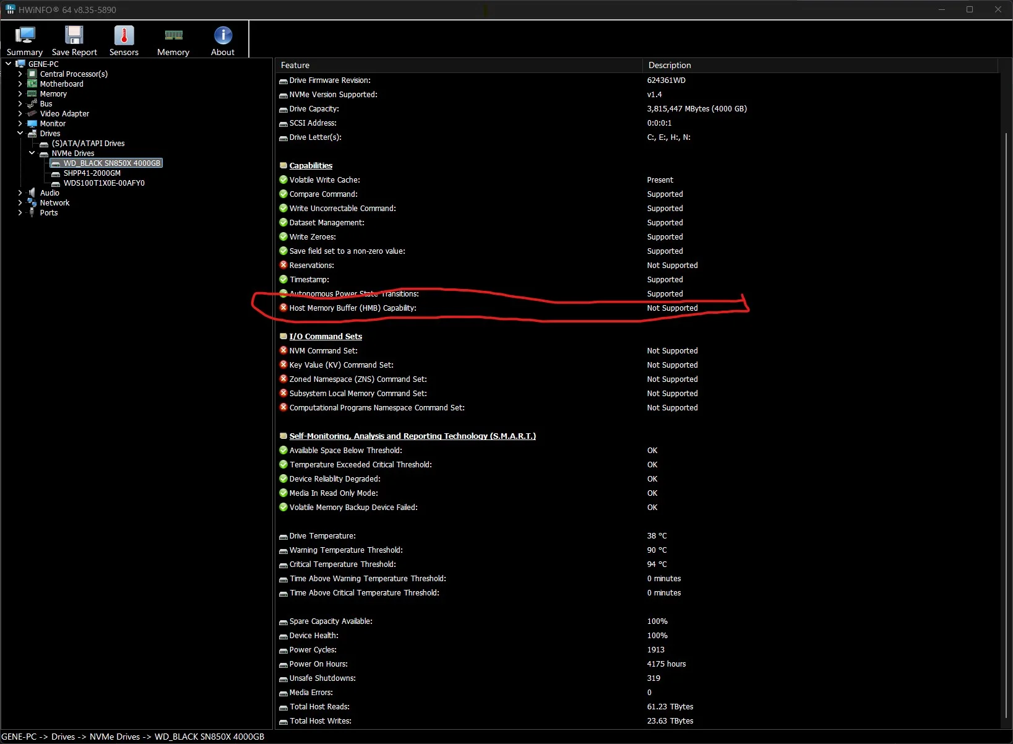Click the red X icon beside Reservations
This screenshot has width=1013, height=744.
click(x=283, y=265)
